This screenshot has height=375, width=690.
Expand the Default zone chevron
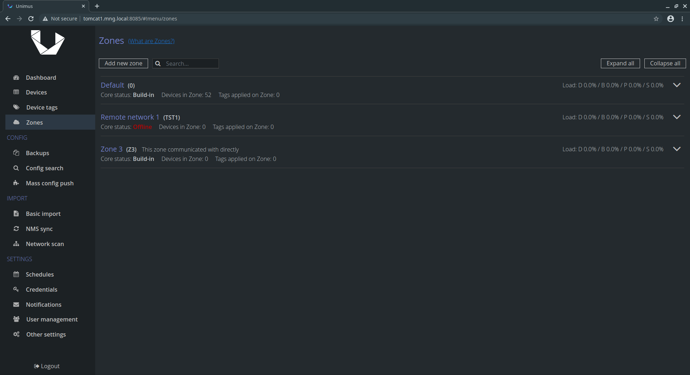pyautogui.click(x=677, y=85)
